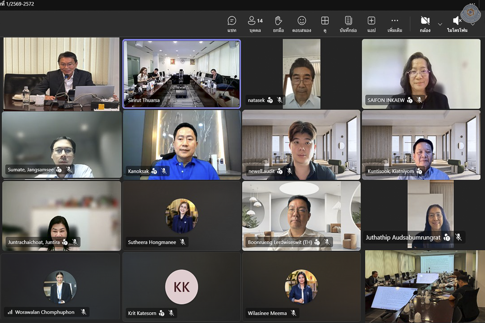Raise hand using the hand icon
485x323 pixels.
pyautogui.click(x=278, y=21)
